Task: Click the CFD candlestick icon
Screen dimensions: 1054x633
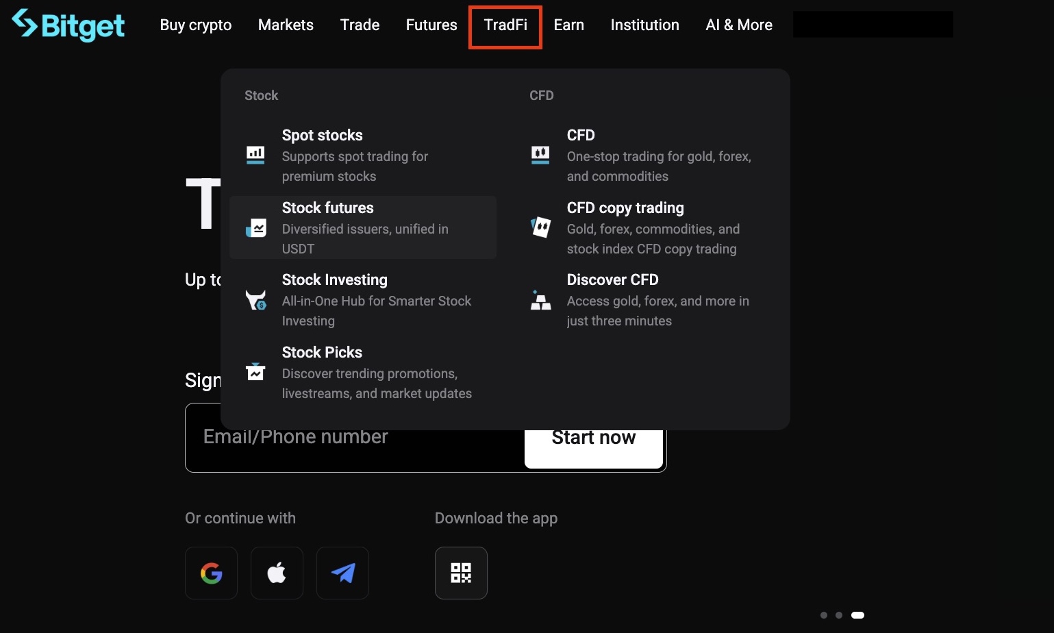Action: click(x=540, y=155)
